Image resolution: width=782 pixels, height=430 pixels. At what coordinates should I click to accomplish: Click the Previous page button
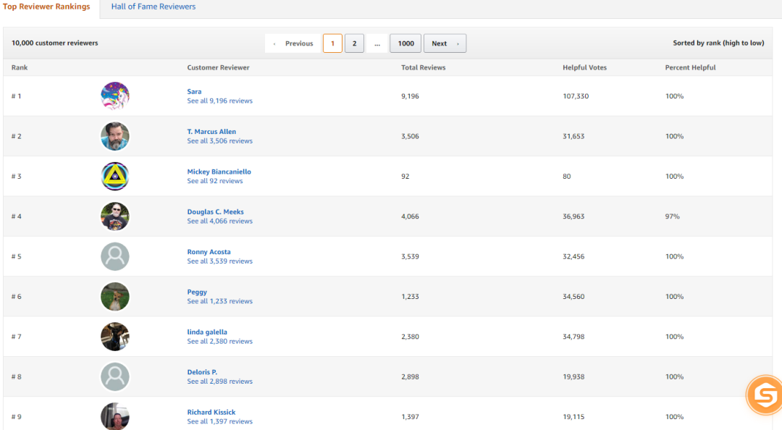[293, 43]
